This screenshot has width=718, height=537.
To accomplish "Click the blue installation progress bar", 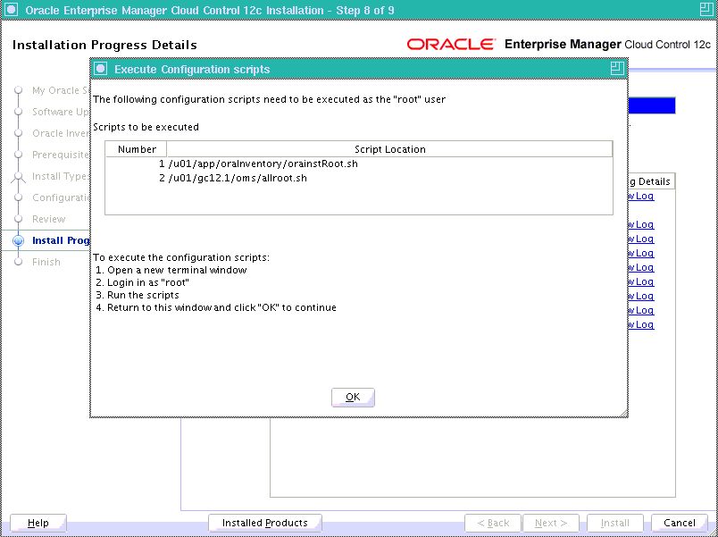I will tap(651, 106).
